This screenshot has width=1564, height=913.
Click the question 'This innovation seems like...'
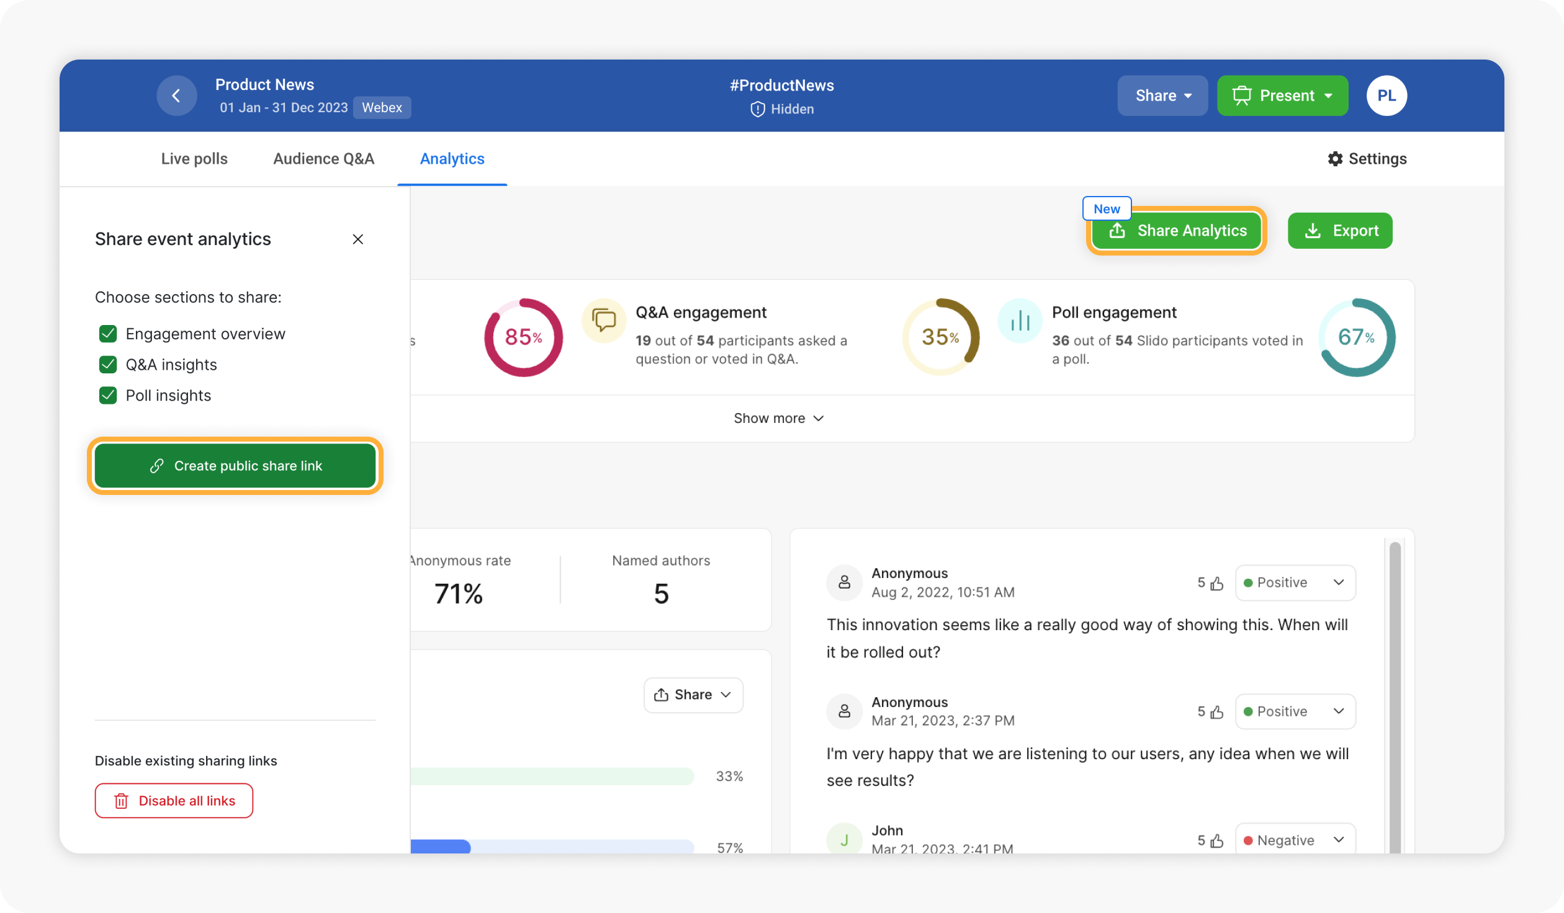(1087, 638)
